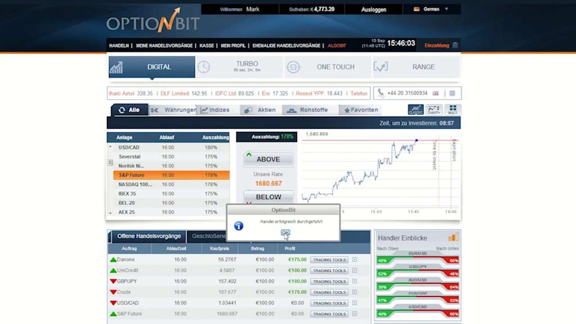The width and height of the screenshot is (576, 324).
Task: Click the email envelope icon near phone number
Action: [452, 93]
